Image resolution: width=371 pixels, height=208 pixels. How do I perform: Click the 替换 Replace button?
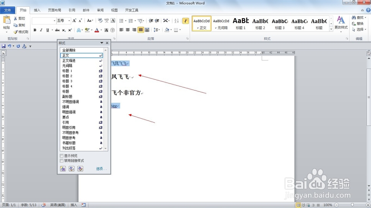358,23
